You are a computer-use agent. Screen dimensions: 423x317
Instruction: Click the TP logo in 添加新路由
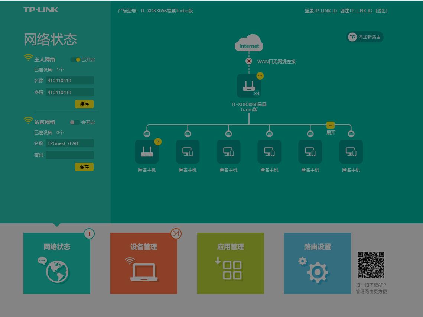point(352,37)
